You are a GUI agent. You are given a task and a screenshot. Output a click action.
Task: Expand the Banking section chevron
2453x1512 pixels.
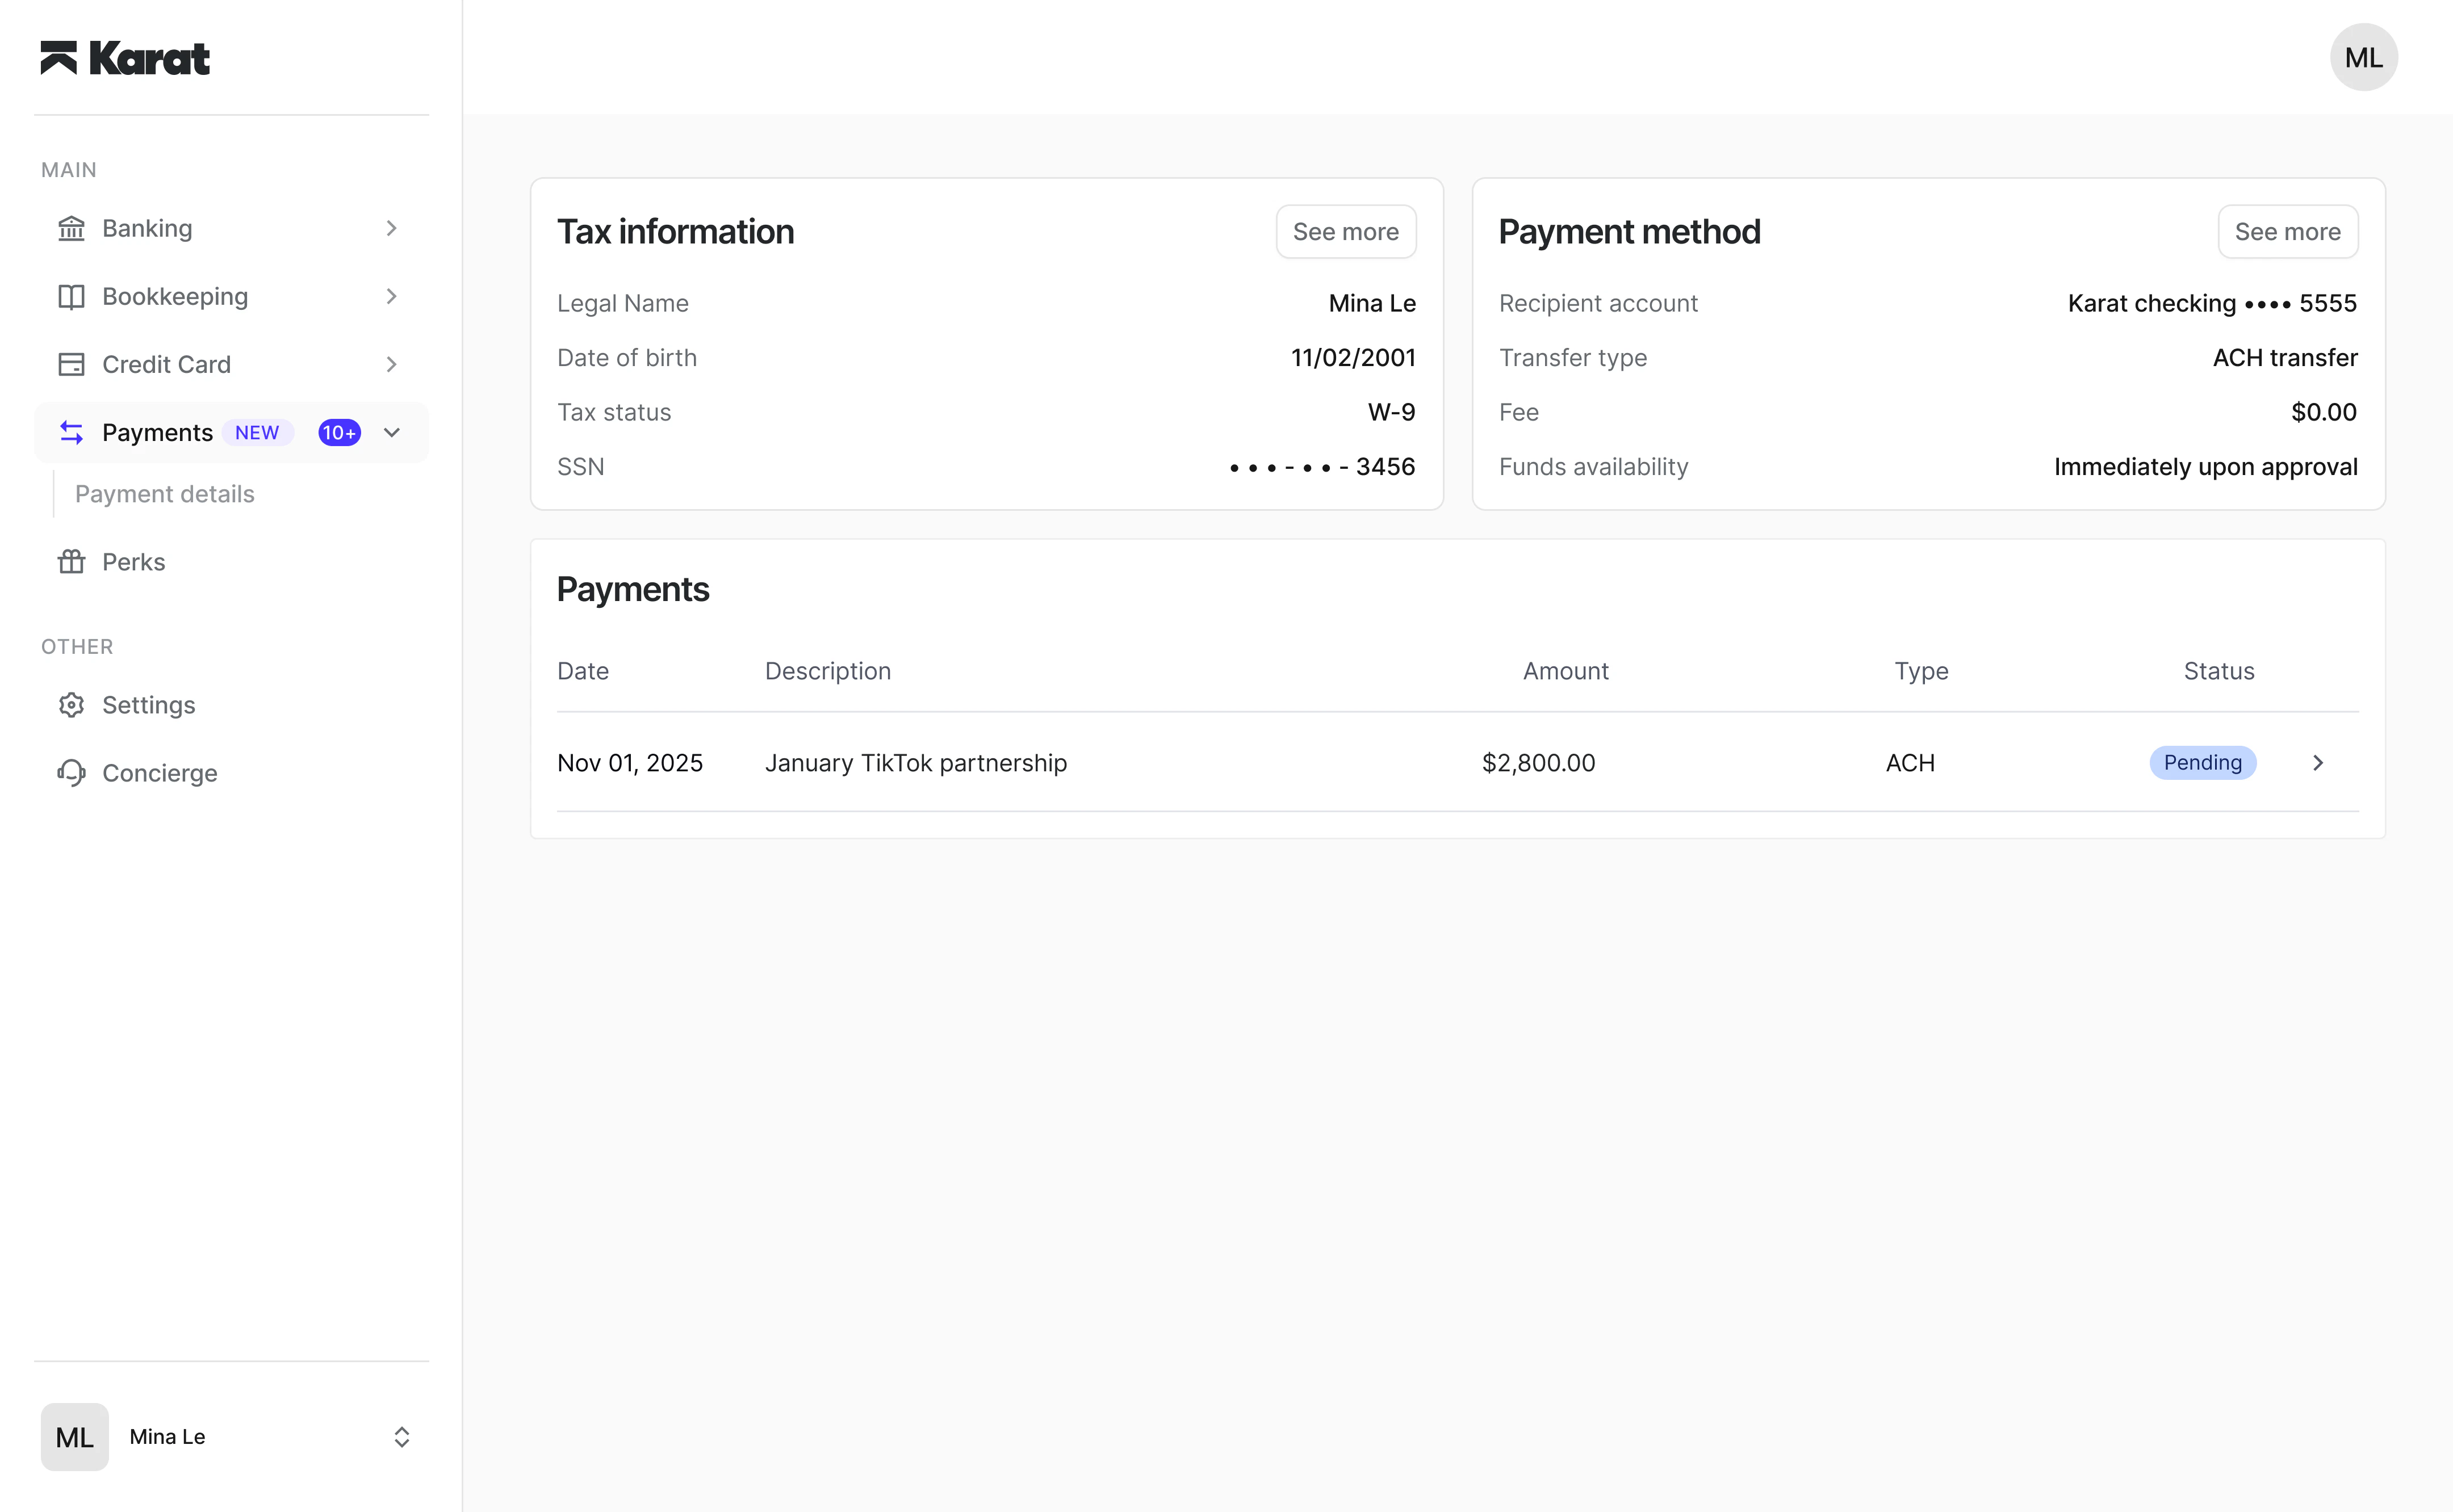[x=391, y=228]
